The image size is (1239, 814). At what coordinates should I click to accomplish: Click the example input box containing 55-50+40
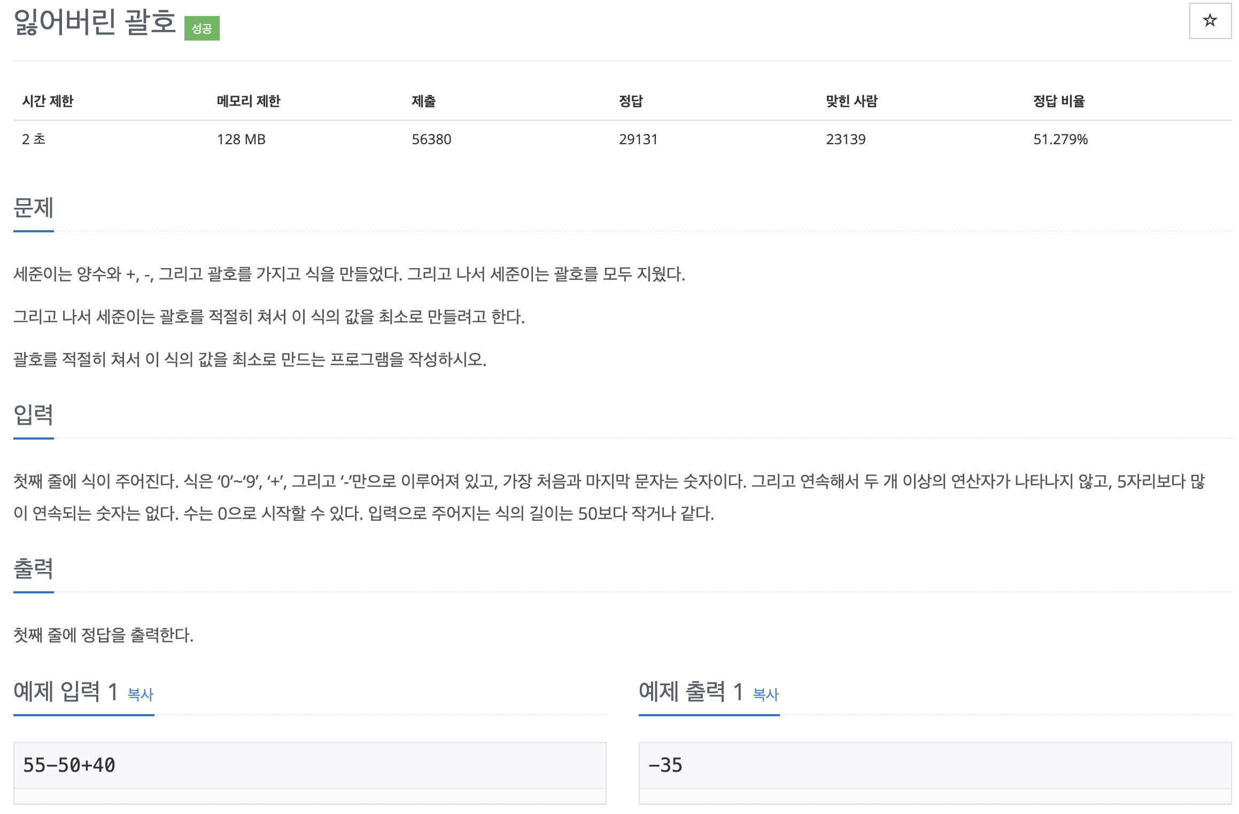click(x=309, y=765)
